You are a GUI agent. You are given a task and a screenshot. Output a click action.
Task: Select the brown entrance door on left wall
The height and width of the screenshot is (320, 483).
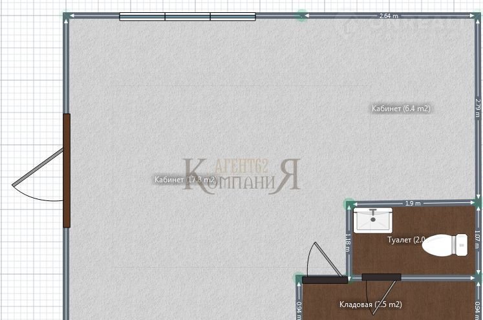point(67,171)
